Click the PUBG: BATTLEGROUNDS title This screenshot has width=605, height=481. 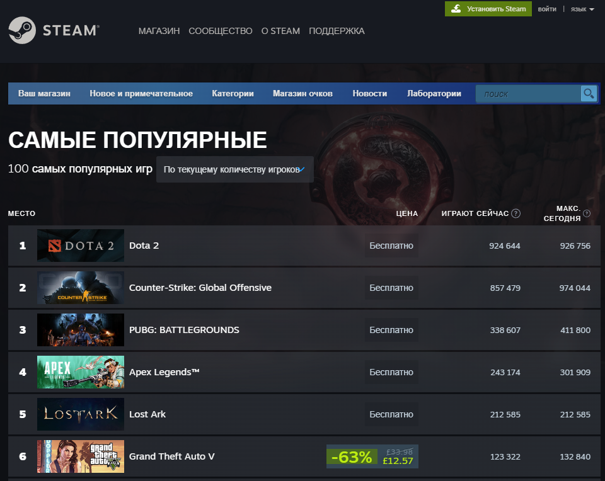click(184, 330)
